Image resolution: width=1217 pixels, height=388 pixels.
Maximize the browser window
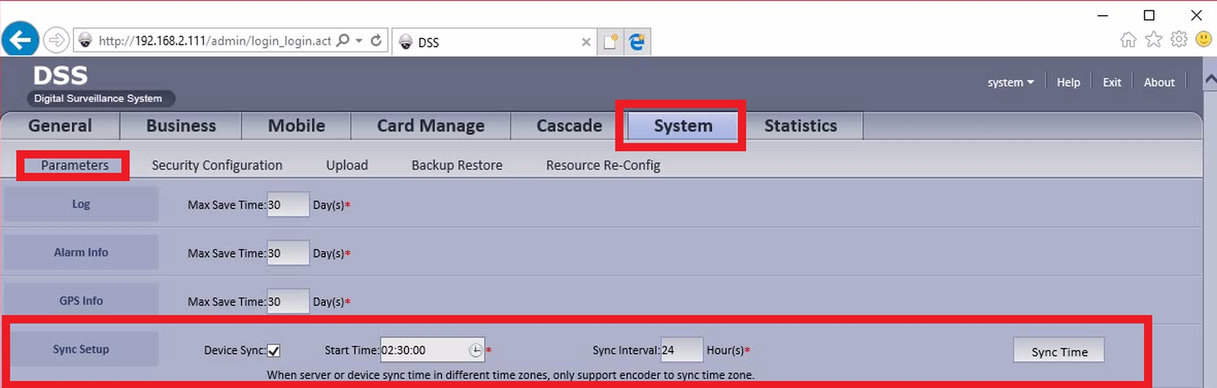coord(1149,15)
